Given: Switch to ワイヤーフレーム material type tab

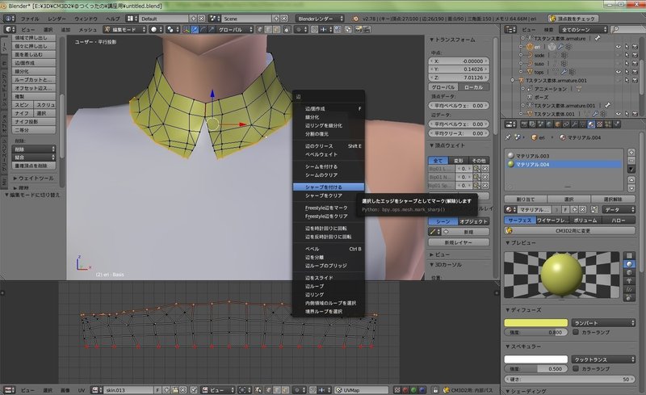Looking at the screenshot, I should (x=552, y=221).
